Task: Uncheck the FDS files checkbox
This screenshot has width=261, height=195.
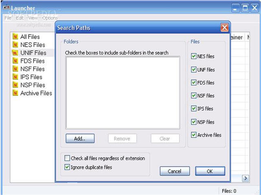Action: point(194,82)
